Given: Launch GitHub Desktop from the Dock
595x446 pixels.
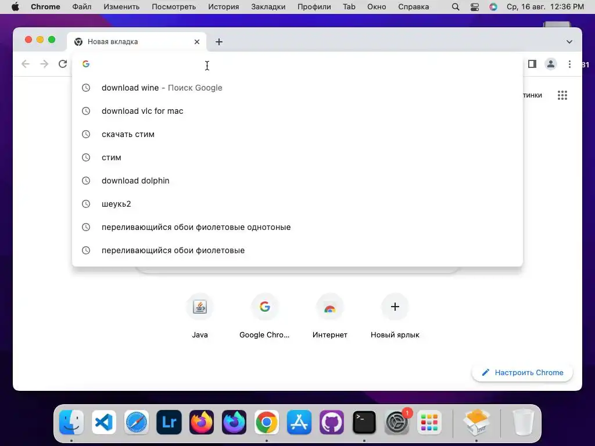Looking at the screenshot, I should click(x=332, y=422).
